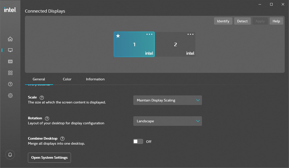Image resolution: width=289 pixels, height=168 pixels.
Task: Open display 1 three-dot options menu
Action: point(149,34)
